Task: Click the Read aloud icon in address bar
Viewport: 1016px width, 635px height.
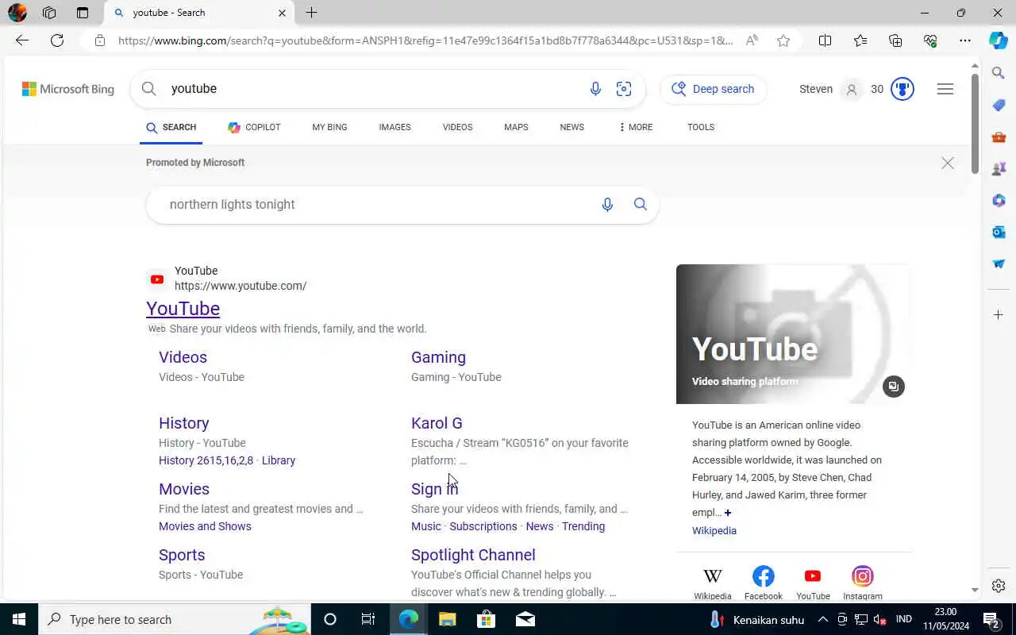Action: pos(752,40)
